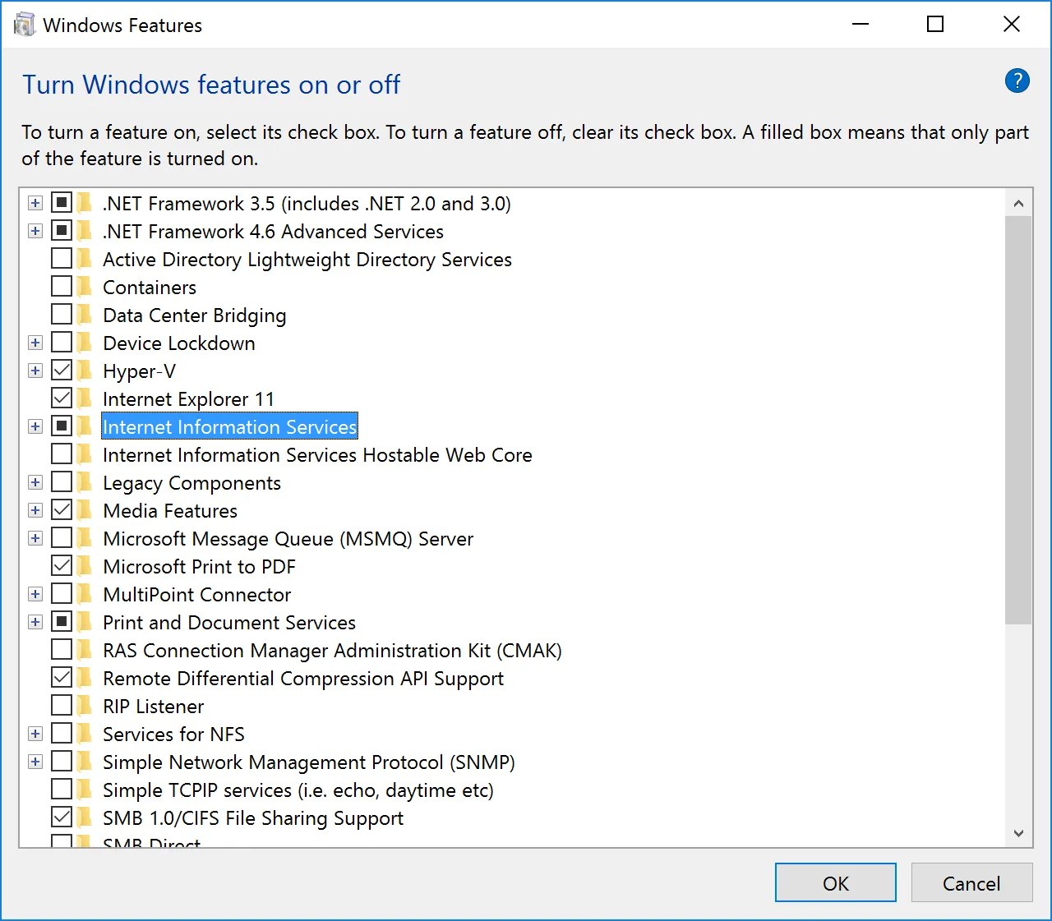Click the folder icon beside Microsoft Print to PDF
This screenshot has height=921, width=1052.
point(84,566)
